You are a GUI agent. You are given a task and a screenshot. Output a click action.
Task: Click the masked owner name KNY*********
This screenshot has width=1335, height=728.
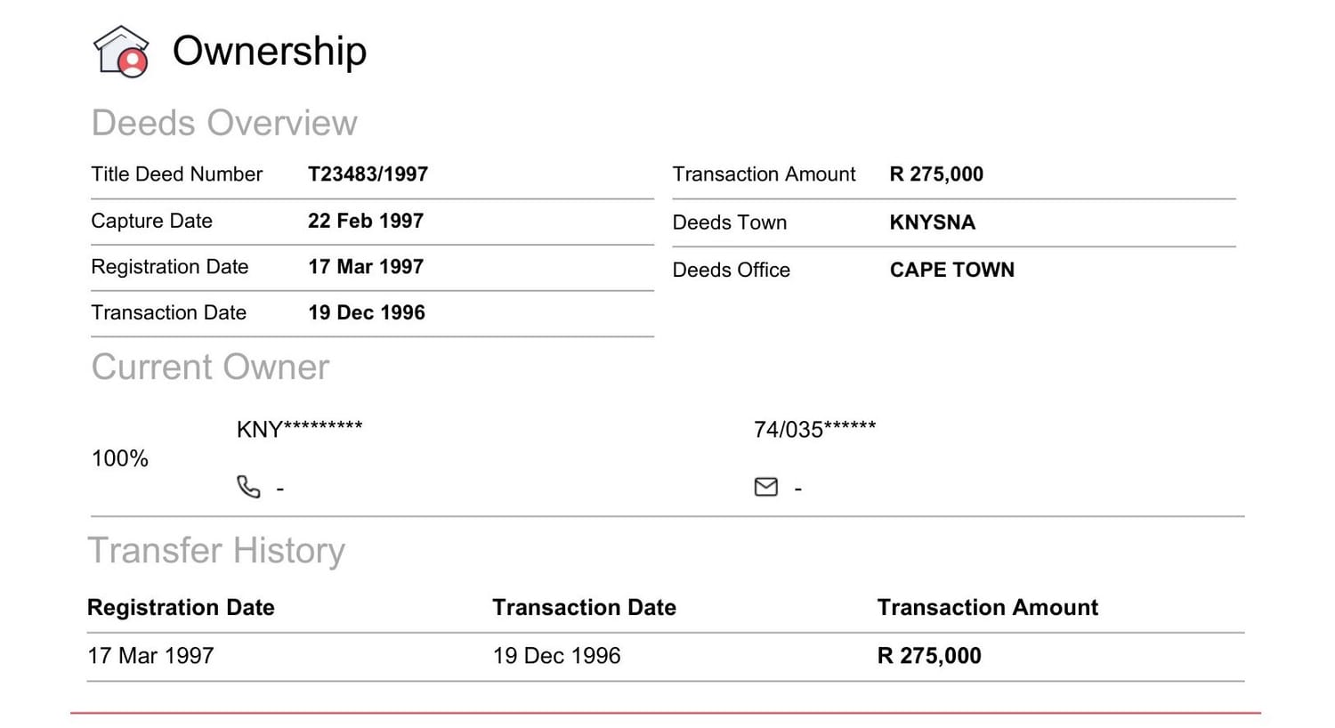coord(299,430)
